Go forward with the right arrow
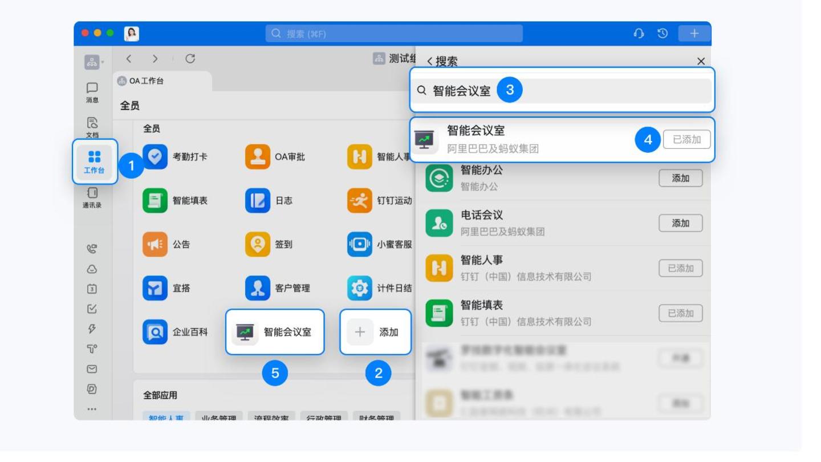821x462 pixels. [155, 59]
